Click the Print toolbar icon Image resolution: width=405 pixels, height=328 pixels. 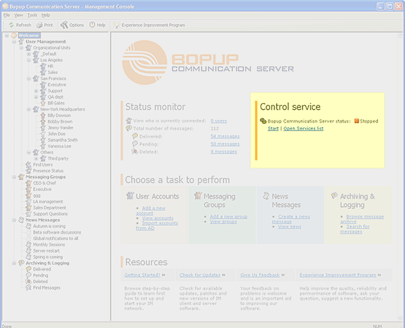40,25
